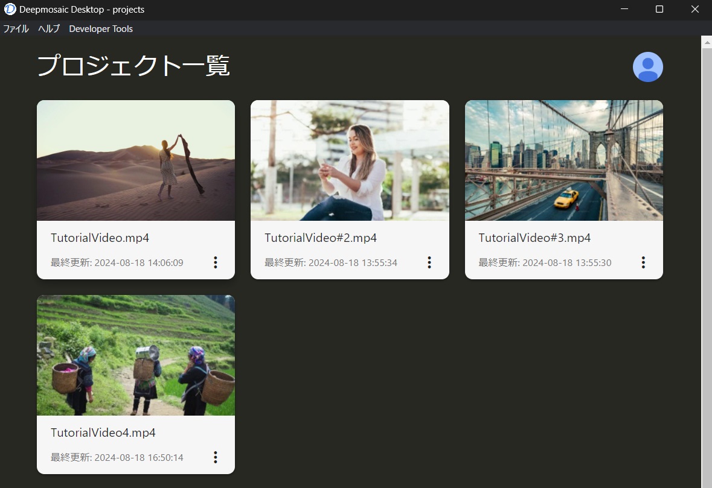
Task: Click the kebab menu on the bridge video card
Action: click(x=643, y=262)
